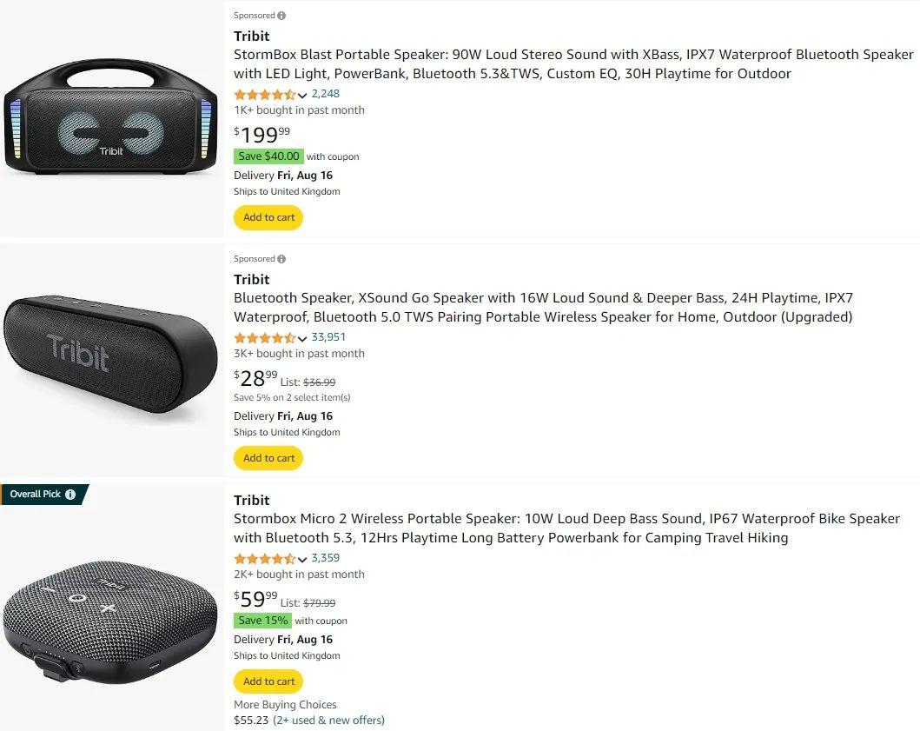The height and width of the screenshot is (731, 920).
Task: Click the Overall Pick info icon
Action: [71, 495]
